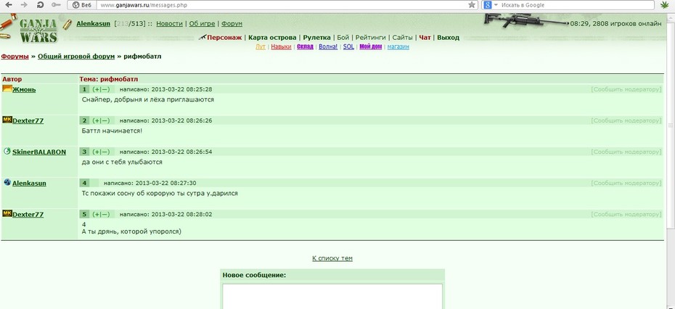Click the blue globe icon beside Alenkasun in post 4

click(7, 183)
